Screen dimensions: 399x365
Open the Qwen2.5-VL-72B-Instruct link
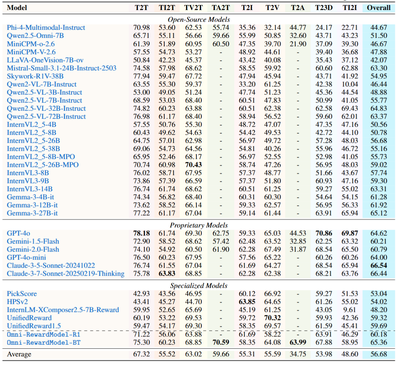click(x=46, y=117)
